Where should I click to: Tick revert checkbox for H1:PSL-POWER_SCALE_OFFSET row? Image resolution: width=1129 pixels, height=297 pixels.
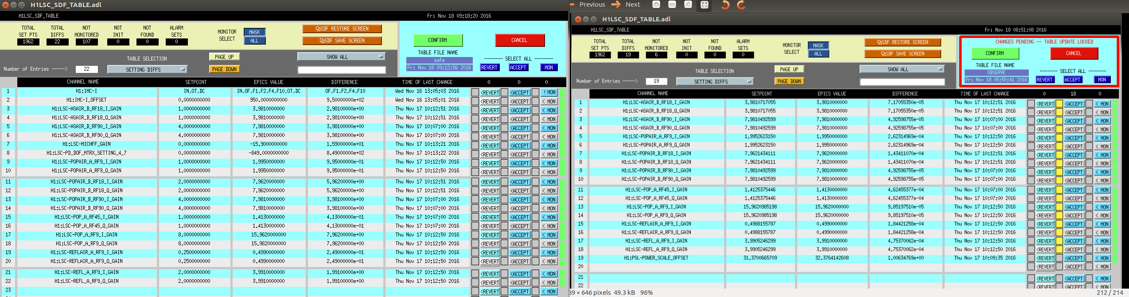pos(1031,258)
